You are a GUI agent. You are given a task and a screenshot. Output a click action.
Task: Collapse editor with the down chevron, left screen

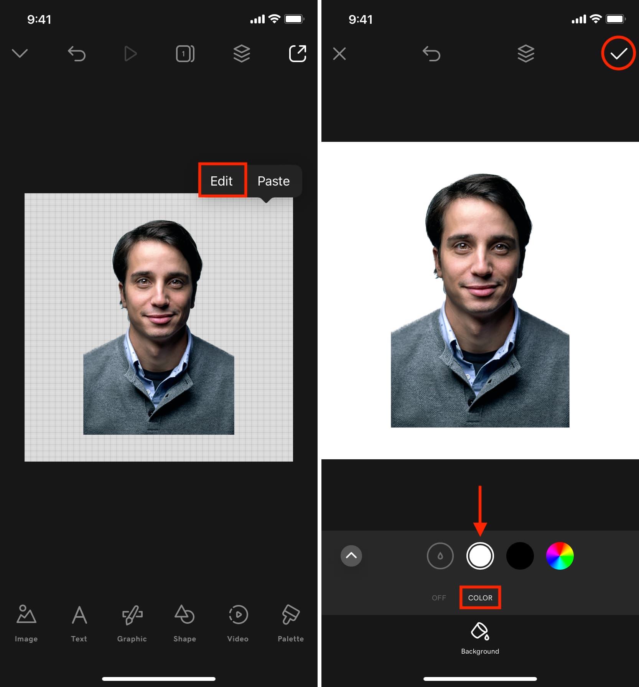pyautogui.click(x=20, y=53)
